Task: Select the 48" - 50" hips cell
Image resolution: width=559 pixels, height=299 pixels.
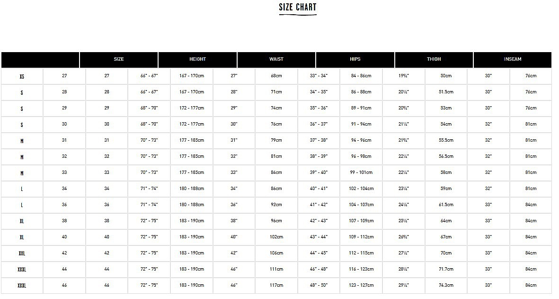Action: click(x=319, y=285)
